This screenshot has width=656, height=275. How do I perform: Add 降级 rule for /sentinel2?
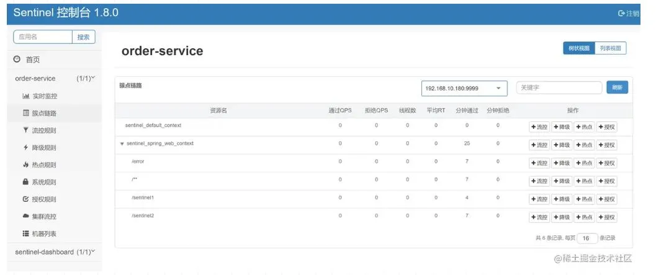[562, 217]
